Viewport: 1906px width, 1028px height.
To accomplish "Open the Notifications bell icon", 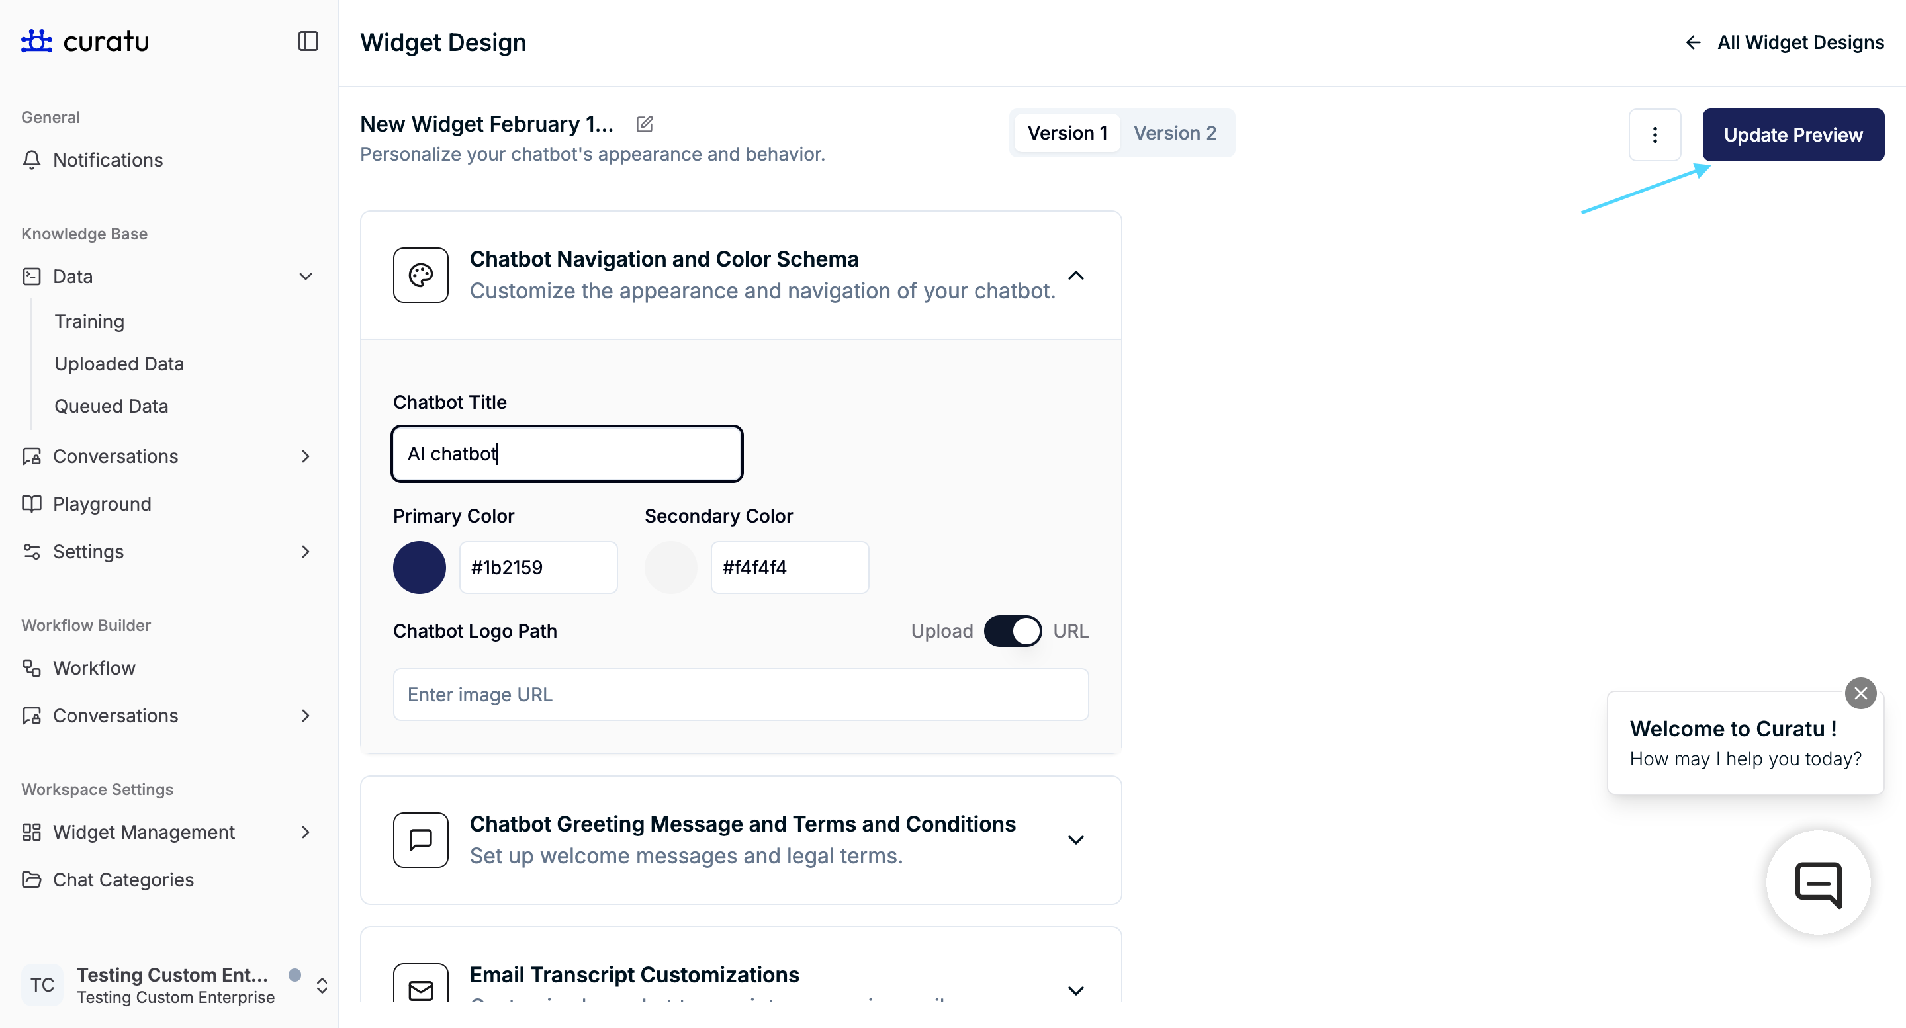I will pyautogui.click(x=32, y=159).
